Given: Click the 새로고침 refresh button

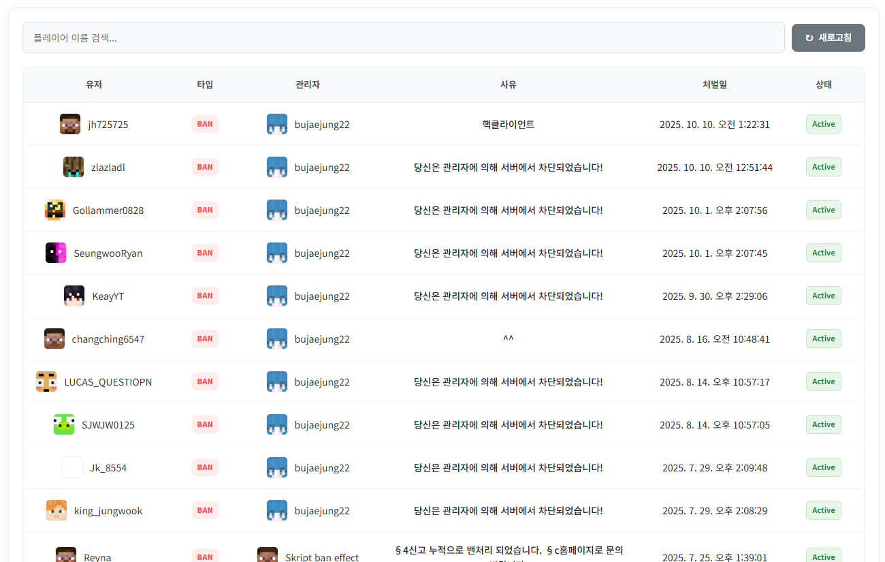Looking at the screenshot, I should pos(828,37).
